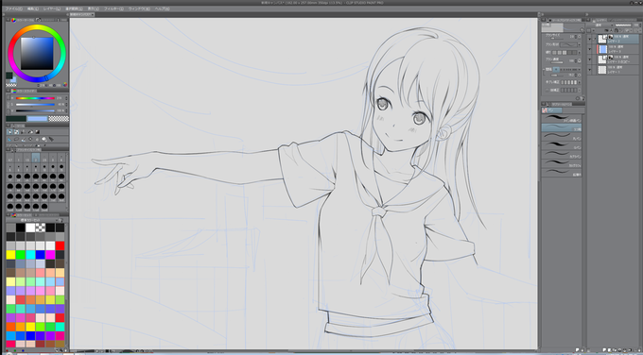
Task: Pick a shade inside the color wheel square
Action: 37,53
